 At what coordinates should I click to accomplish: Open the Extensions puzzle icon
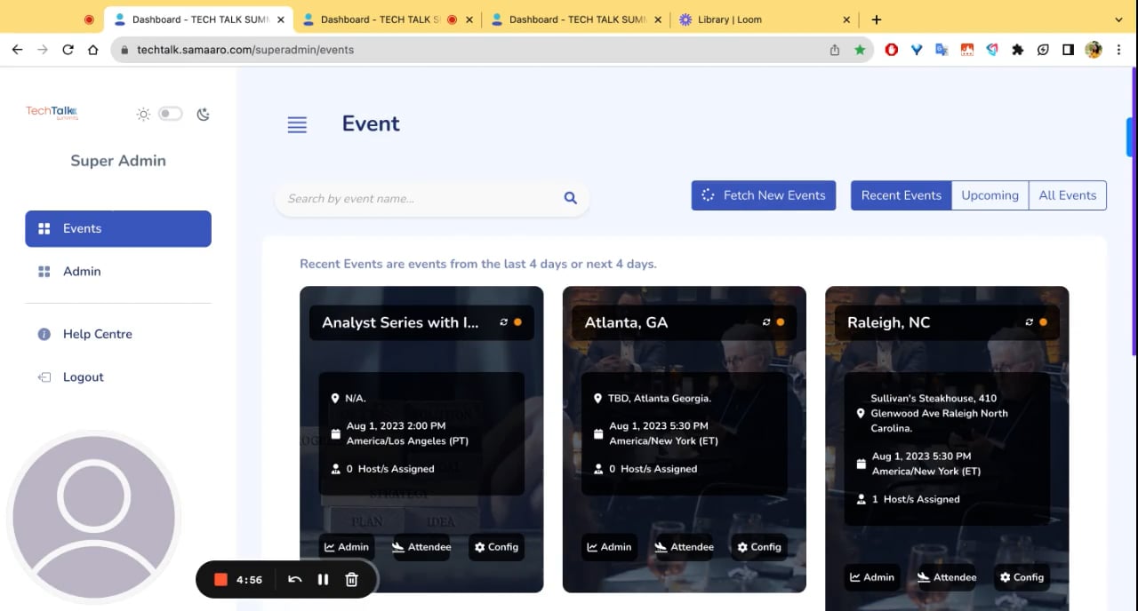[x=1018, y=50]
